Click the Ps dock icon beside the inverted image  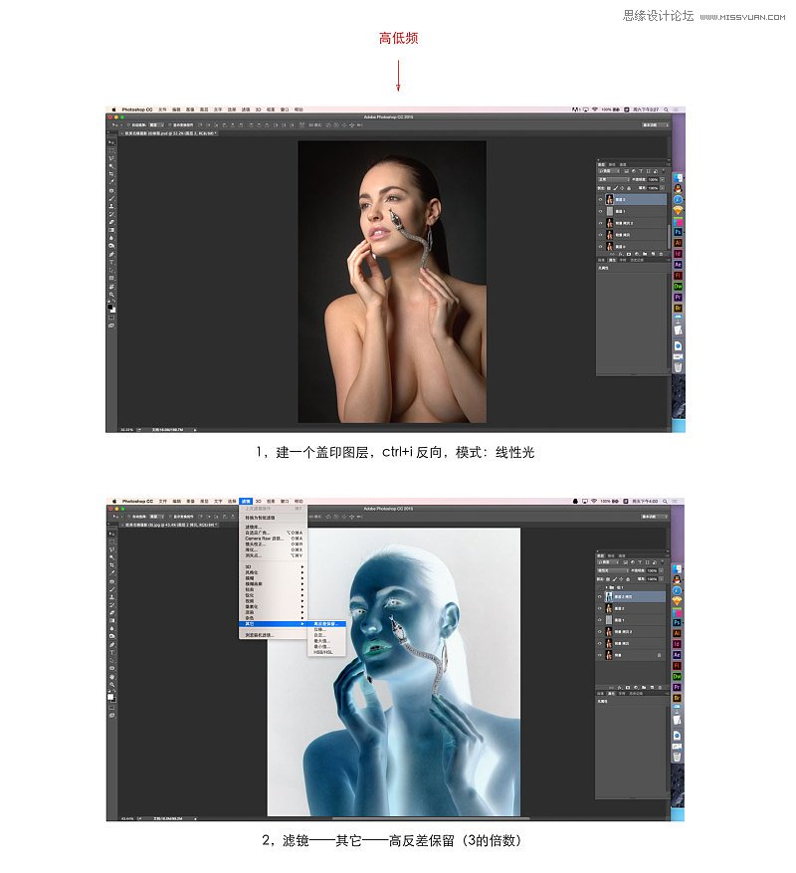(x=678, y=622)
